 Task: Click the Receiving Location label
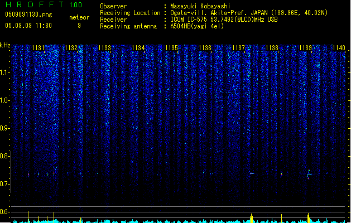click(130, 13)
